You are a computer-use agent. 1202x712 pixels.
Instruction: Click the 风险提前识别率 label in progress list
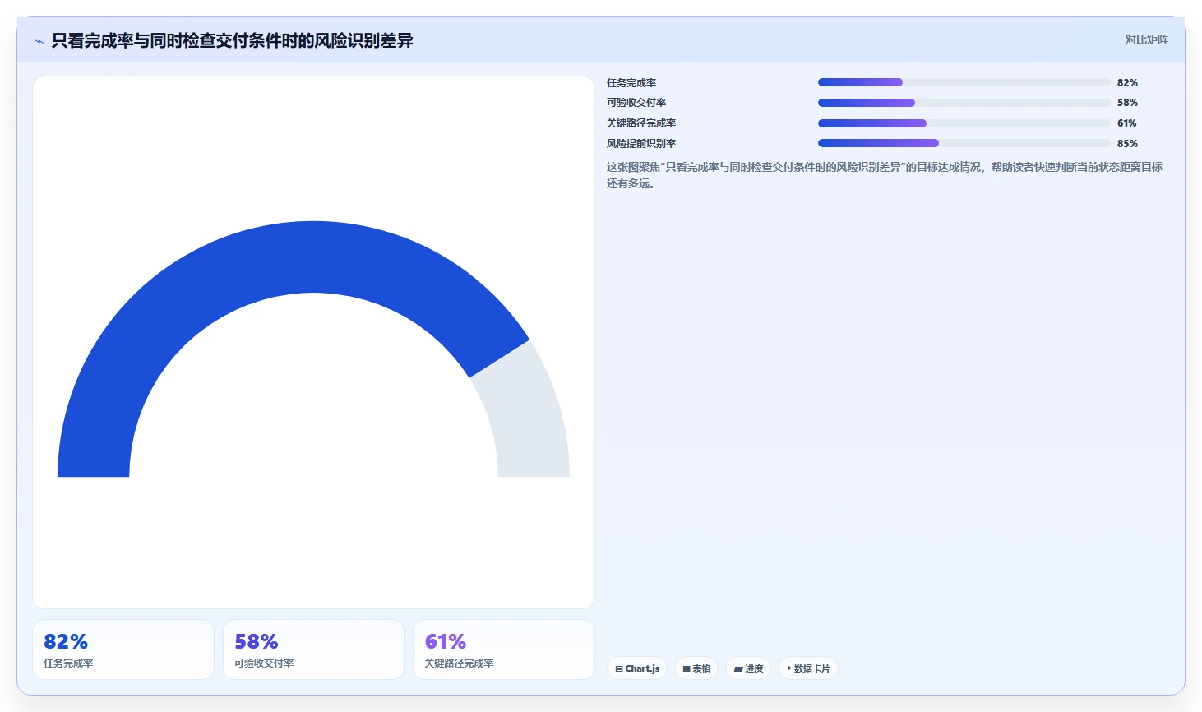pos(641,144)
